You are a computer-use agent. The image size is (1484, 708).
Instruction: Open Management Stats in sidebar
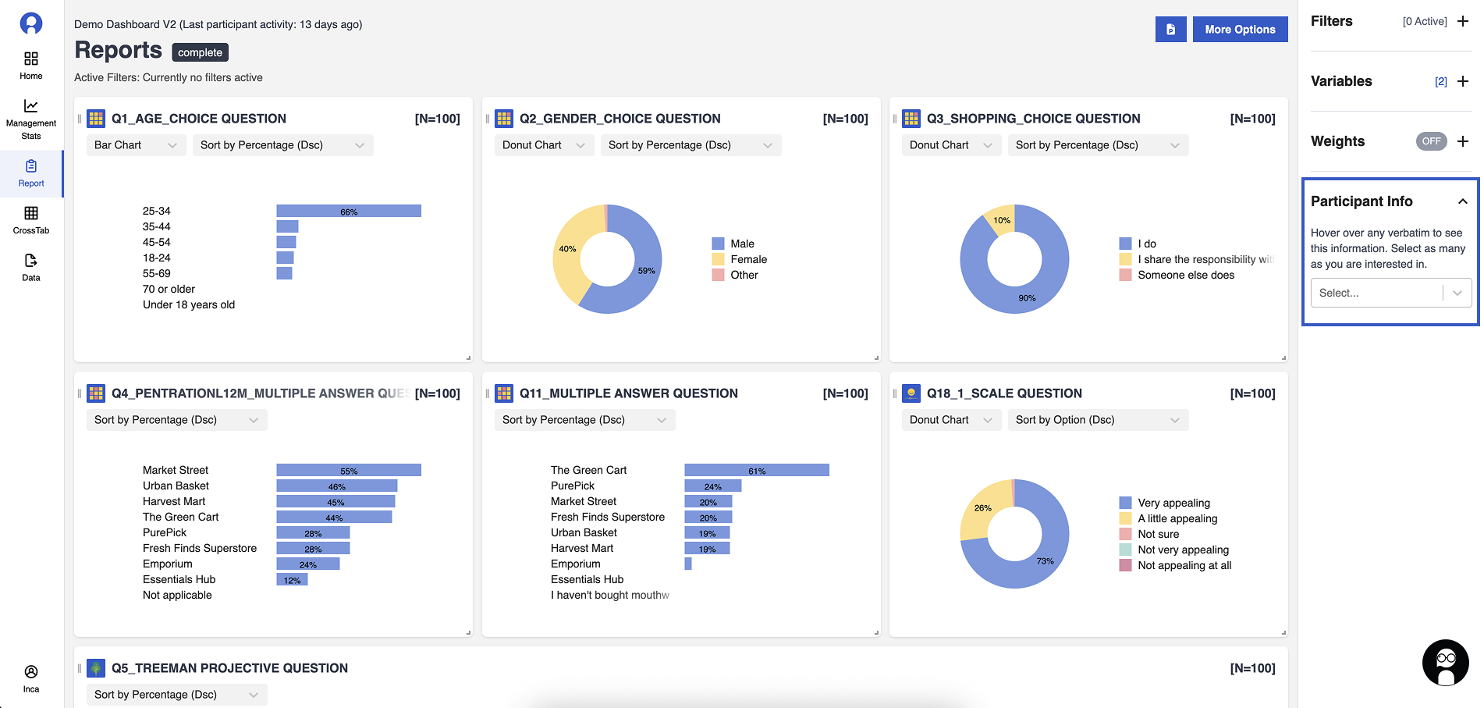coord(31,119)
